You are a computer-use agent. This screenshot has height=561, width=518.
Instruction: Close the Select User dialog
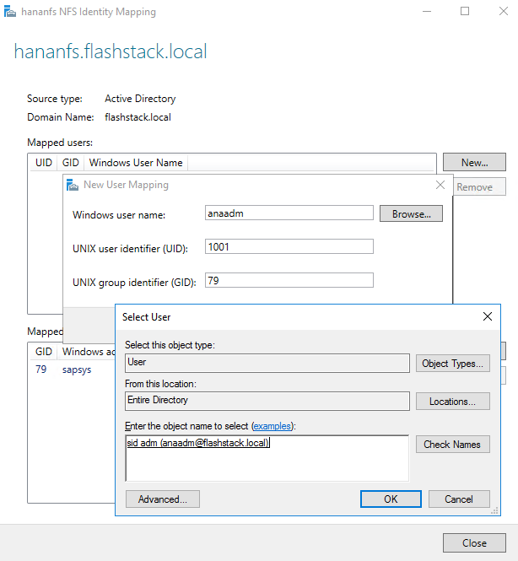coord(488,316)
